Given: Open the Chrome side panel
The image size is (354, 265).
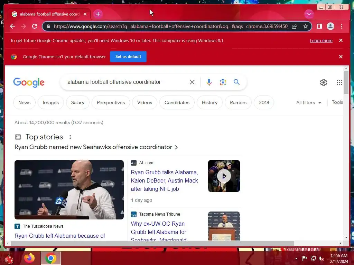Looking at the screenshot, I should pos(319,26).
